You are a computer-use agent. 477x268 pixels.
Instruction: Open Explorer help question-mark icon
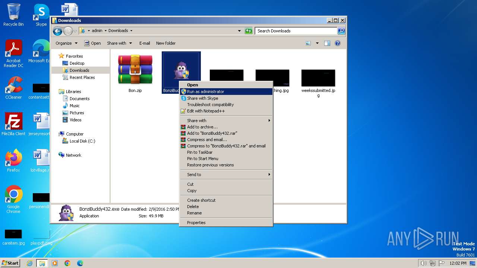click(x=338, y=43)
